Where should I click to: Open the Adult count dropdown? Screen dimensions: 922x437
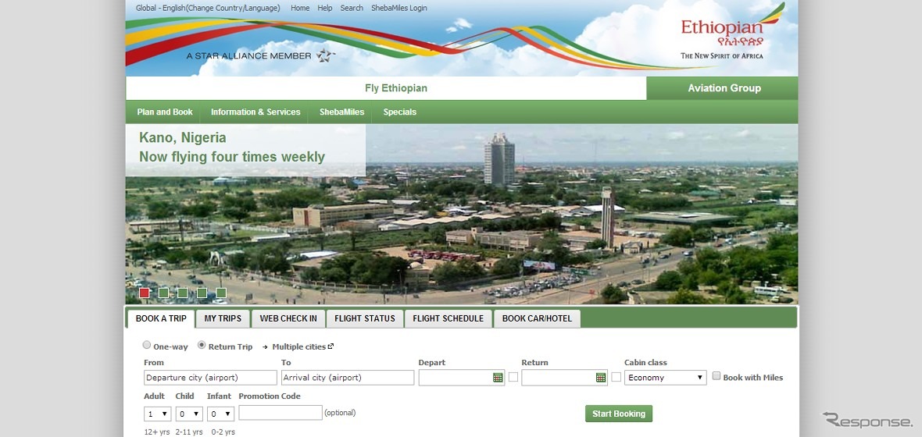[x=158, y=414]
